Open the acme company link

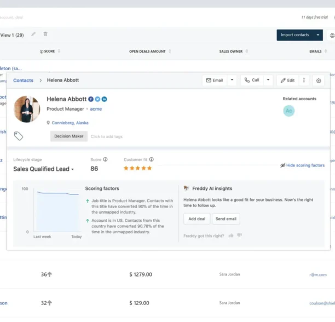point(96,109)
